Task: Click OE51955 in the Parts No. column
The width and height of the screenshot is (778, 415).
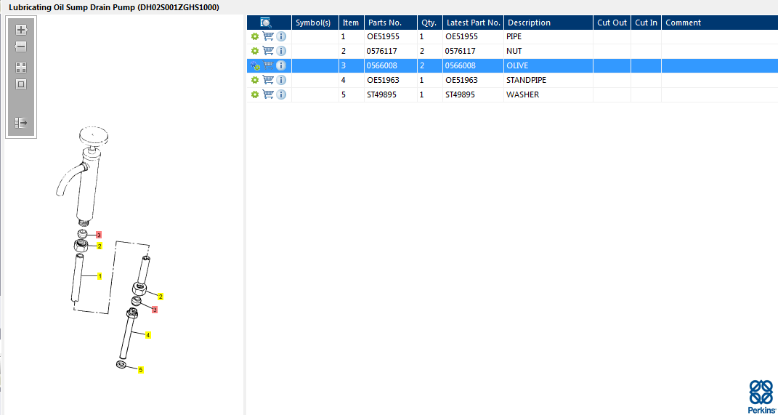Action: tap(383, 36)
